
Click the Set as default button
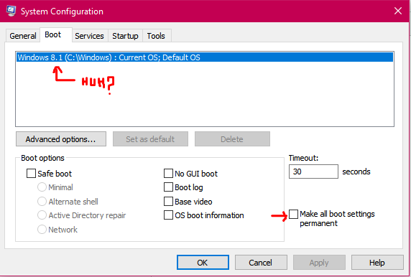point(150,139)
